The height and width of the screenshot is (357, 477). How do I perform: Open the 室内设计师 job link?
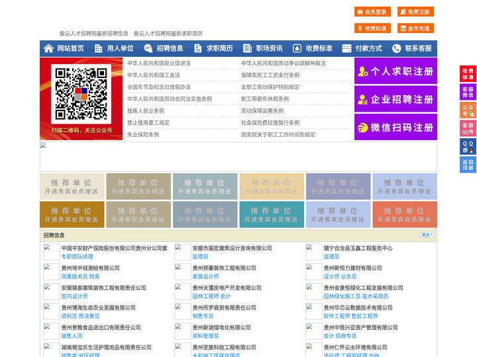click(74, 296)
